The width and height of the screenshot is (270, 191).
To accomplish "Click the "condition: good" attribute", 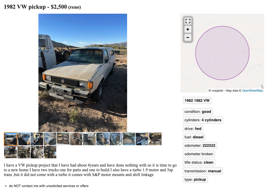I will (x=198, y=112).
